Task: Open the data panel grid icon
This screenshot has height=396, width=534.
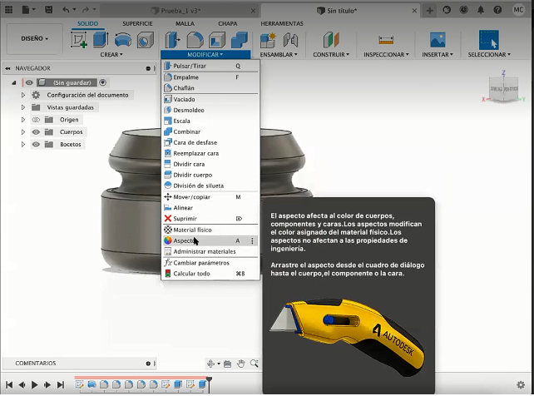Action: point(8,10)
